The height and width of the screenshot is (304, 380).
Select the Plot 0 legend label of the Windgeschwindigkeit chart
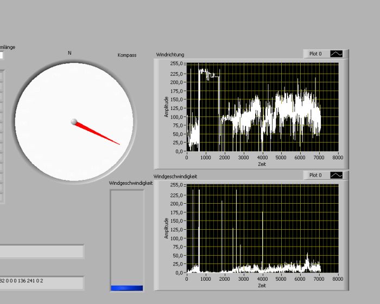click(x=315, y=175)
